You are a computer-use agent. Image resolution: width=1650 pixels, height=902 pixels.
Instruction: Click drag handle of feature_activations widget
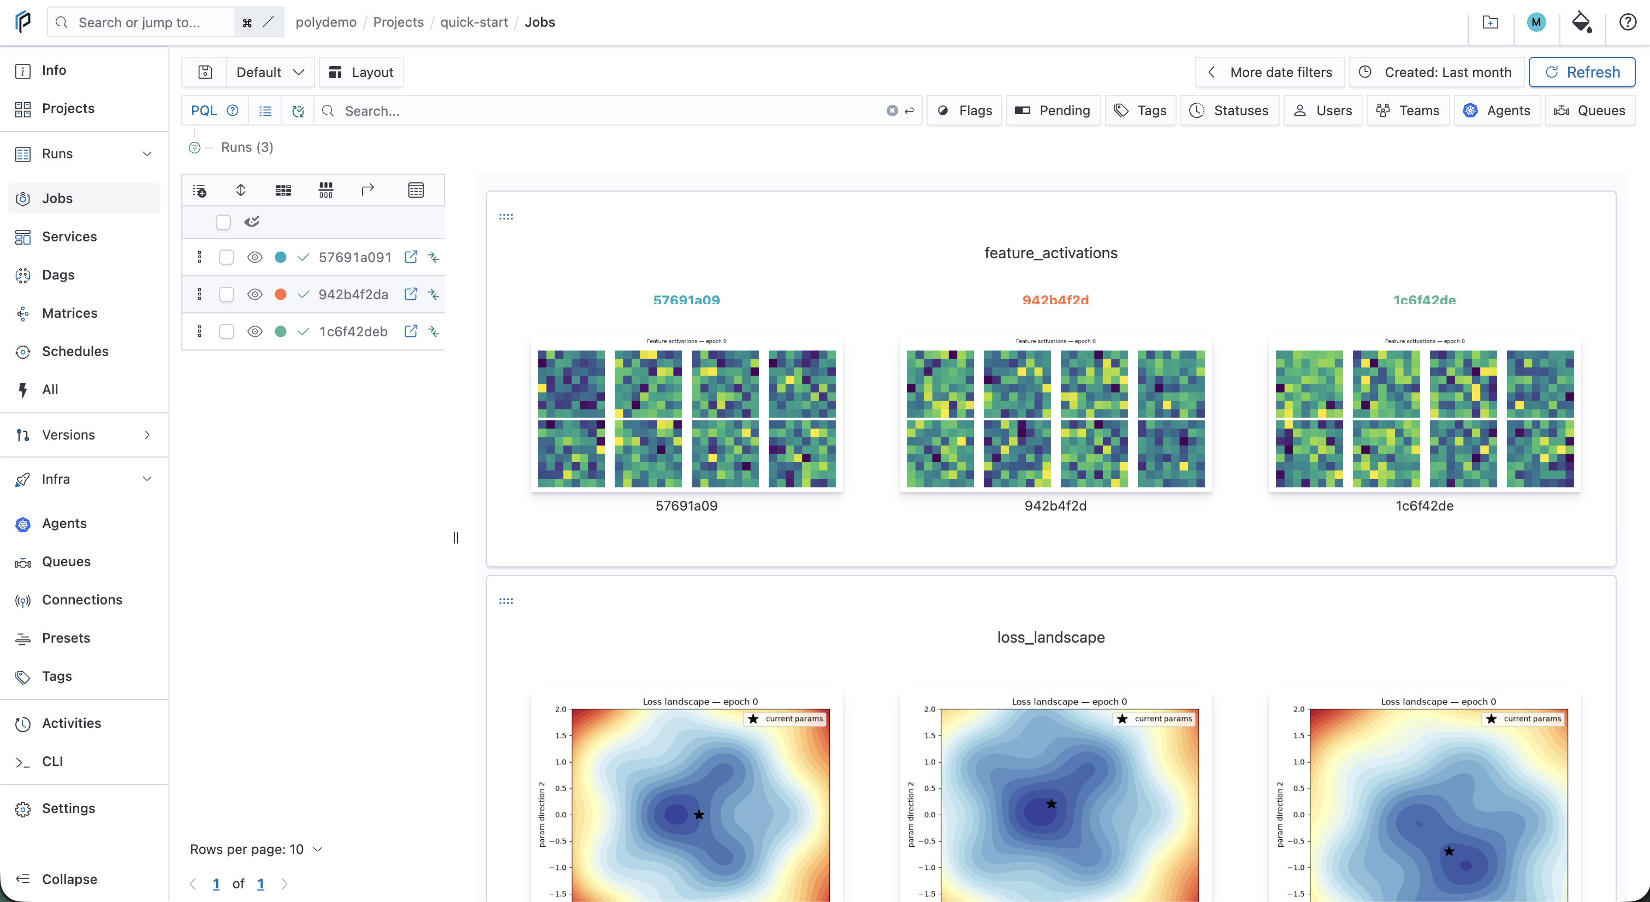coord(506,217)
